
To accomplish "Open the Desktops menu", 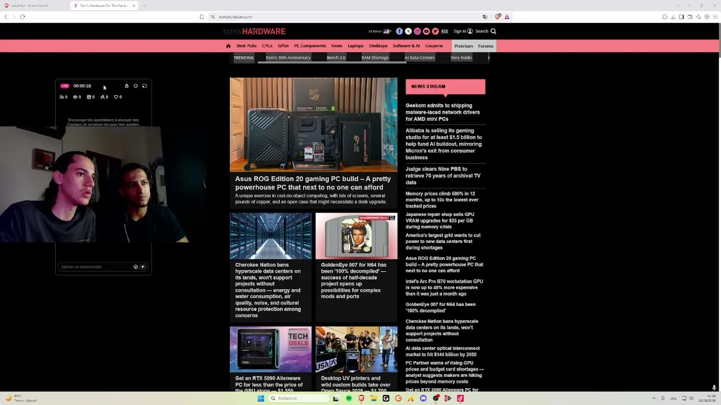I will click(379, 46).
